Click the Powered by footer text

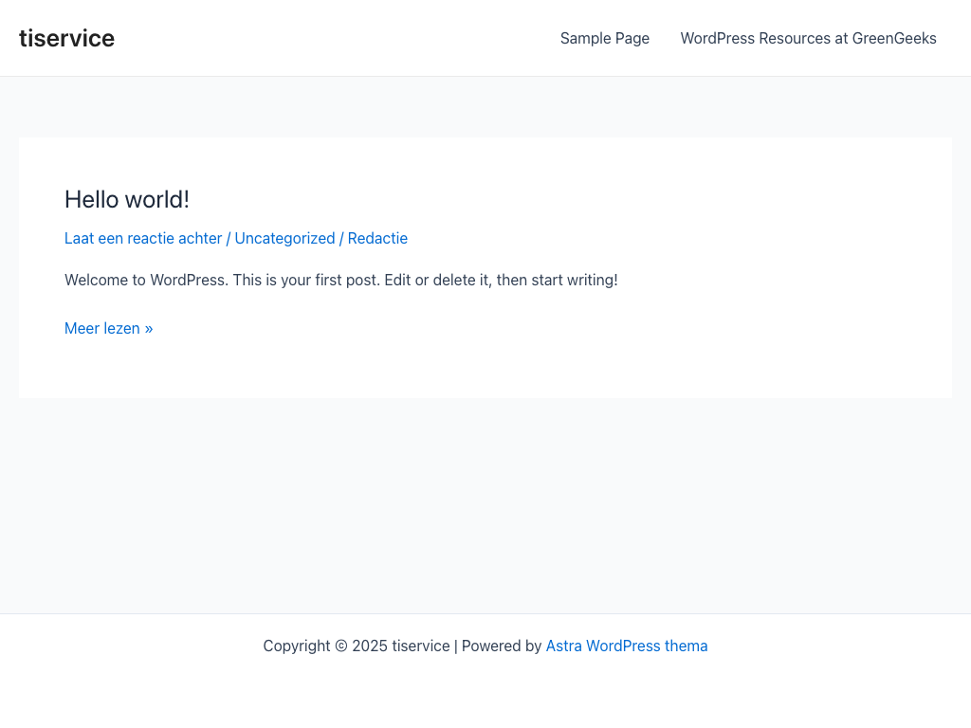click(501, 646)
